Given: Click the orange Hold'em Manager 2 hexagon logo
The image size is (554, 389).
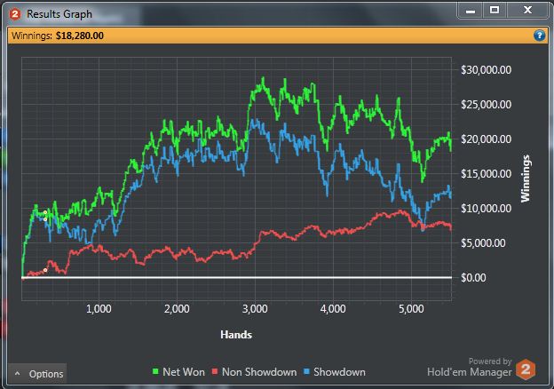Looking at the screenshot, I should click(x=526, y=369).
